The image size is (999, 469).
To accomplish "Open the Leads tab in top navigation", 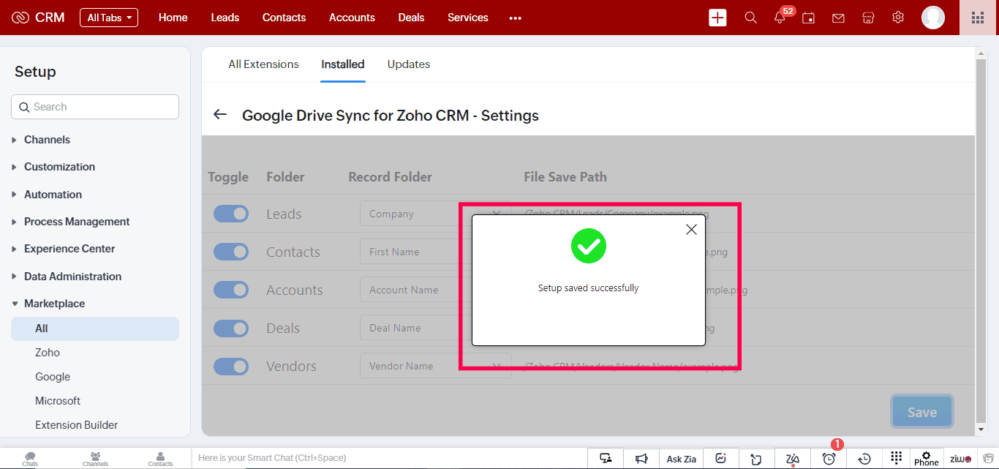I will click(225, 18).
